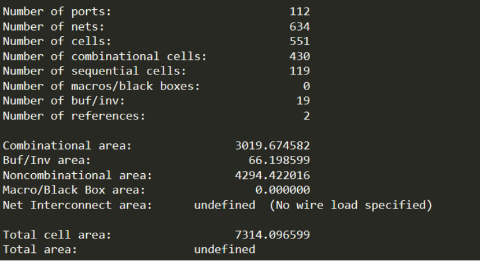The width and height of the screenshot is (480, 261).
Task: Select the cells count 551
Action: [300, 41]
